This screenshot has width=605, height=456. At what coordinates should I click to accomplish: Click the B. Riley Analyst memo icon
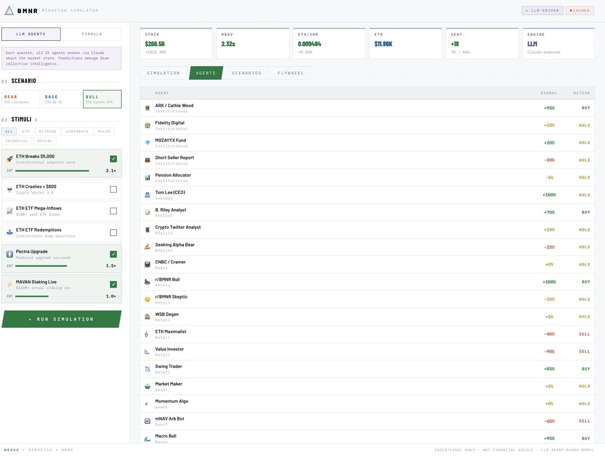click(147, 212)
